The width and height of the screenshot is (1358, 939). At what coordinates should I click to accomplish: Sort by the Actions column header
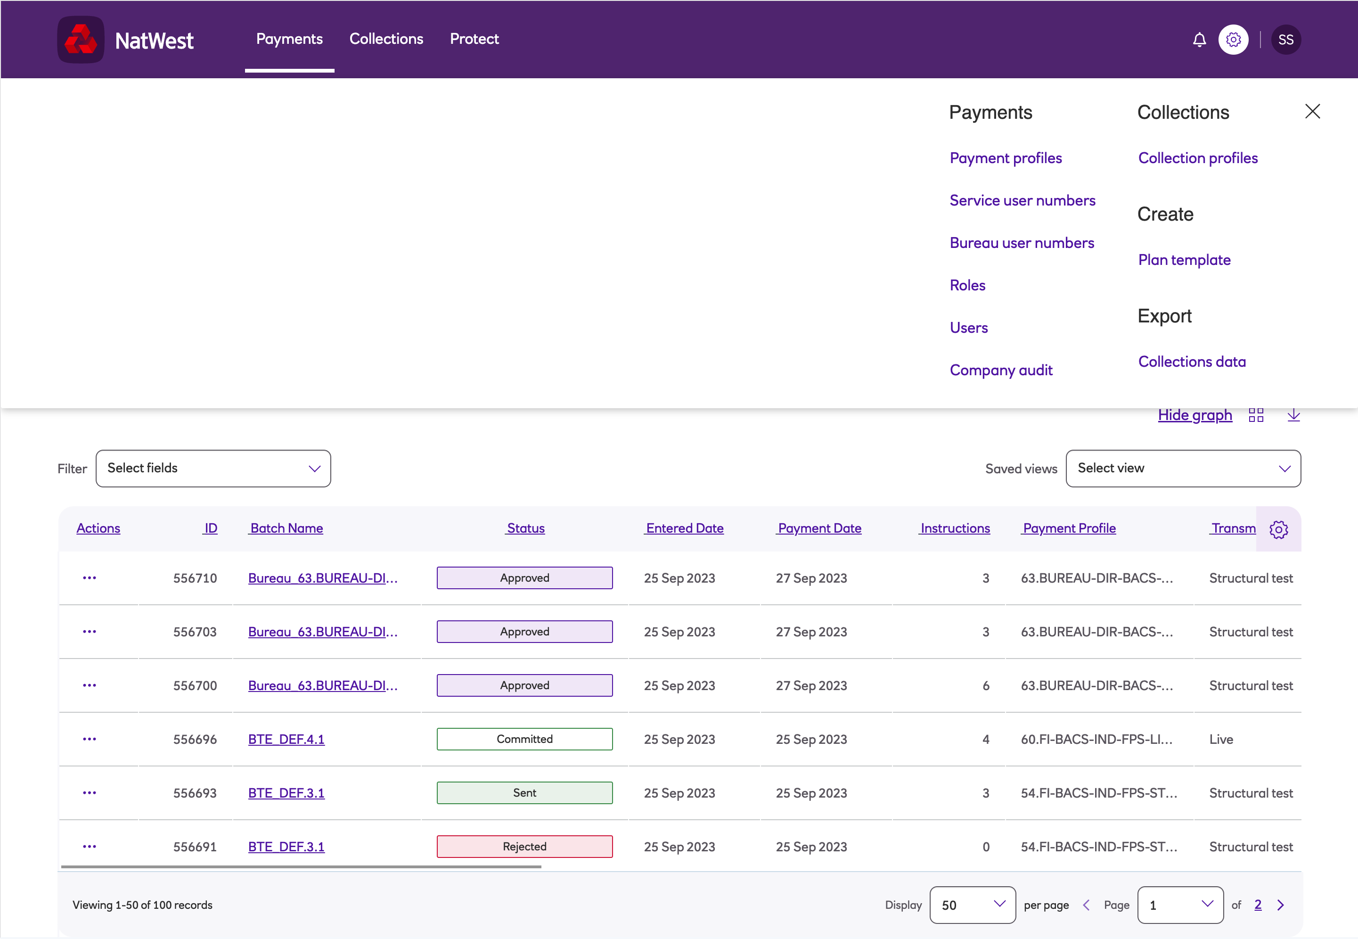pyautogui.click(x=98, y=528)
